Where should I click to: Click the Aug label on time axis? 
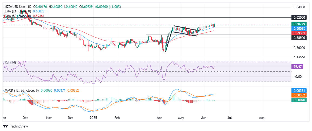(x=262, y=118)
